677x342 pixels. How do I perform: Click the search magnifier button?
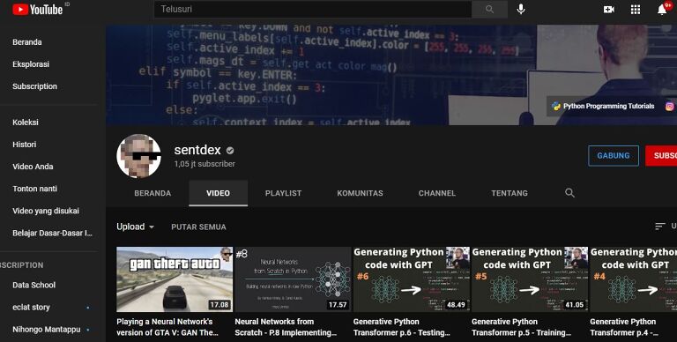489,9
